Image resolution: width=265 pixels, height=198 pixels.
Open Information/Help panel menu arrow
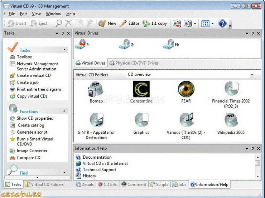pos(247,149)
